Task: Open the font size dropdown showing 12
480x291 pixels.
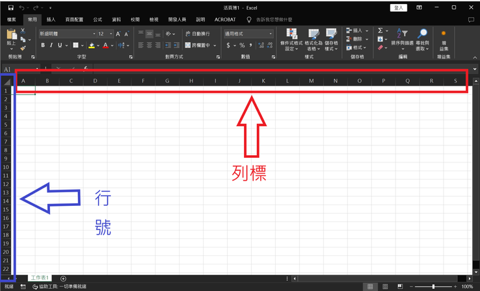Action: click(x=111, y=34)
